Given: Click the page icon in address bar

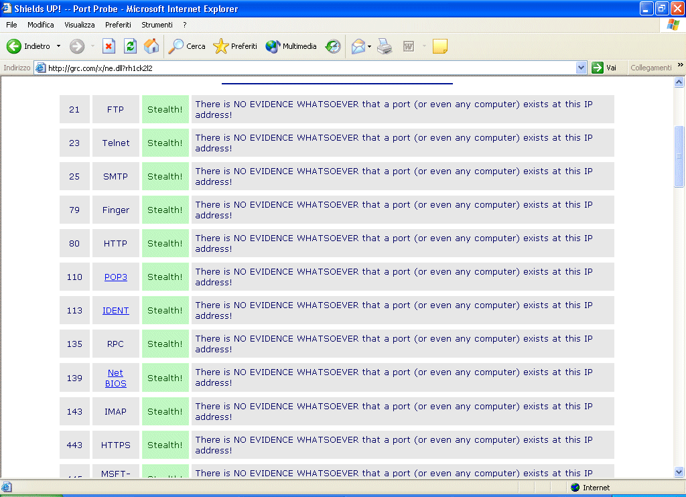Looking at the screenshot, I should tap(40, 68).
